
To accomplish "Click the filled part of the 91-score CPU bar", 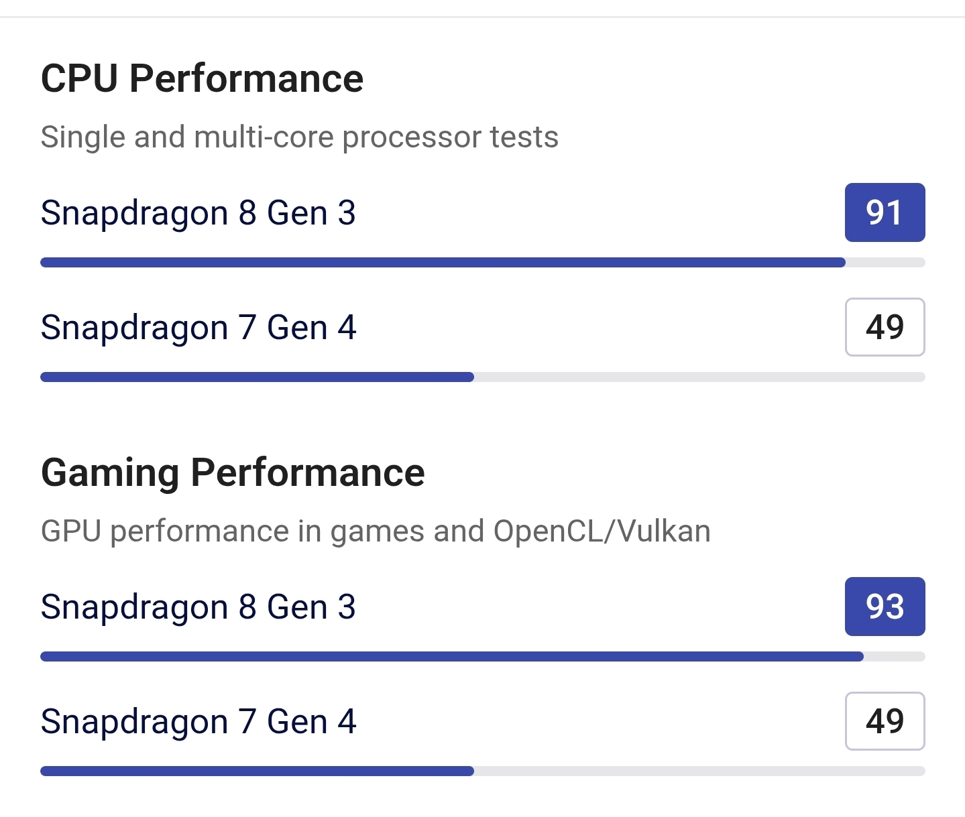I will tap(443, 262).
